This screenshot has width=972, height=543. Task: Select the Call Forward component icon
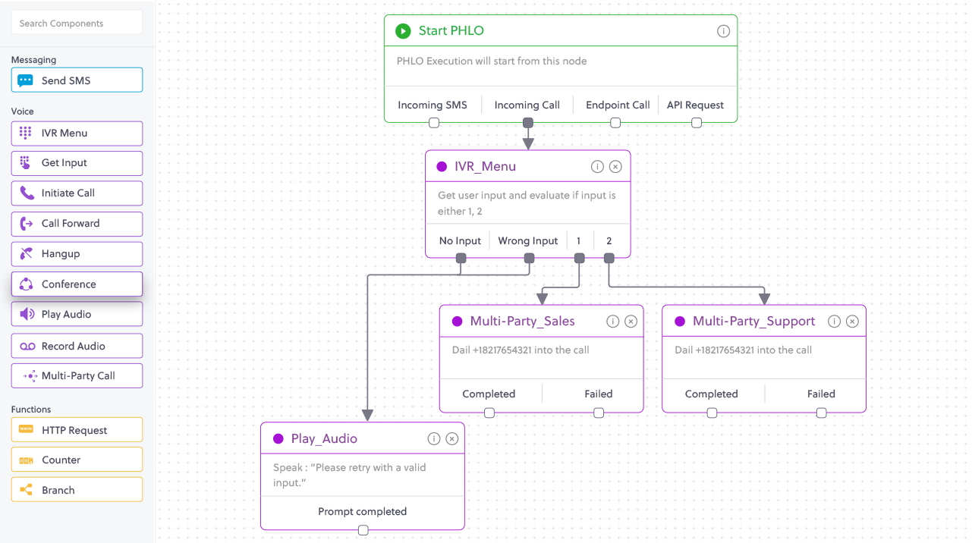pyautogui.click(x=27, y=224)
